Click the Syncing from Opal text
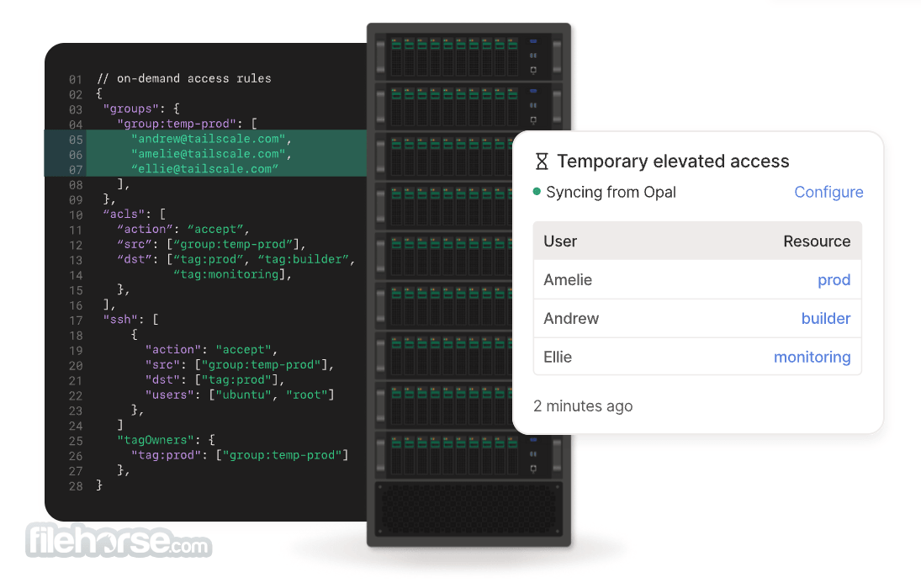The image size is (921, 583). tap(611, 192)
